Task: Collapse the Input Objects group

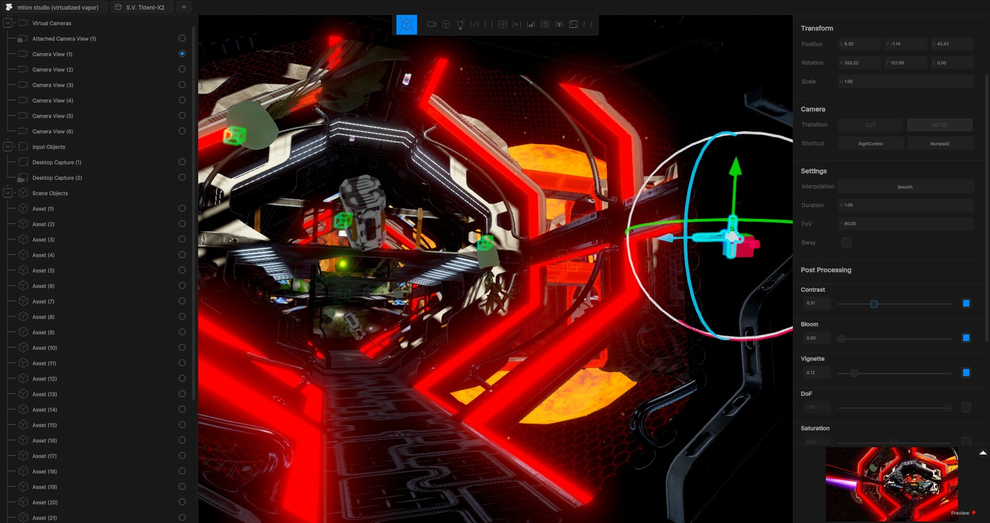Action: tap(8, 147)
